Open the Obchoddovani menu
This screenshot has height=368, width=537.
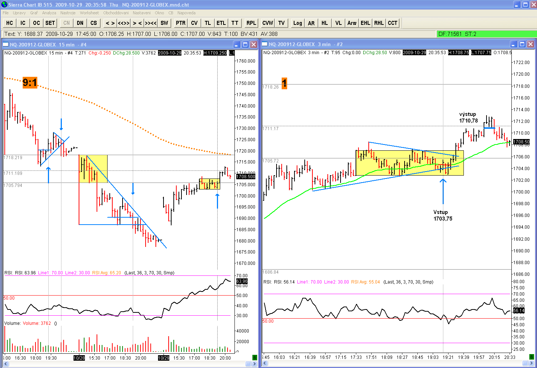116,13
